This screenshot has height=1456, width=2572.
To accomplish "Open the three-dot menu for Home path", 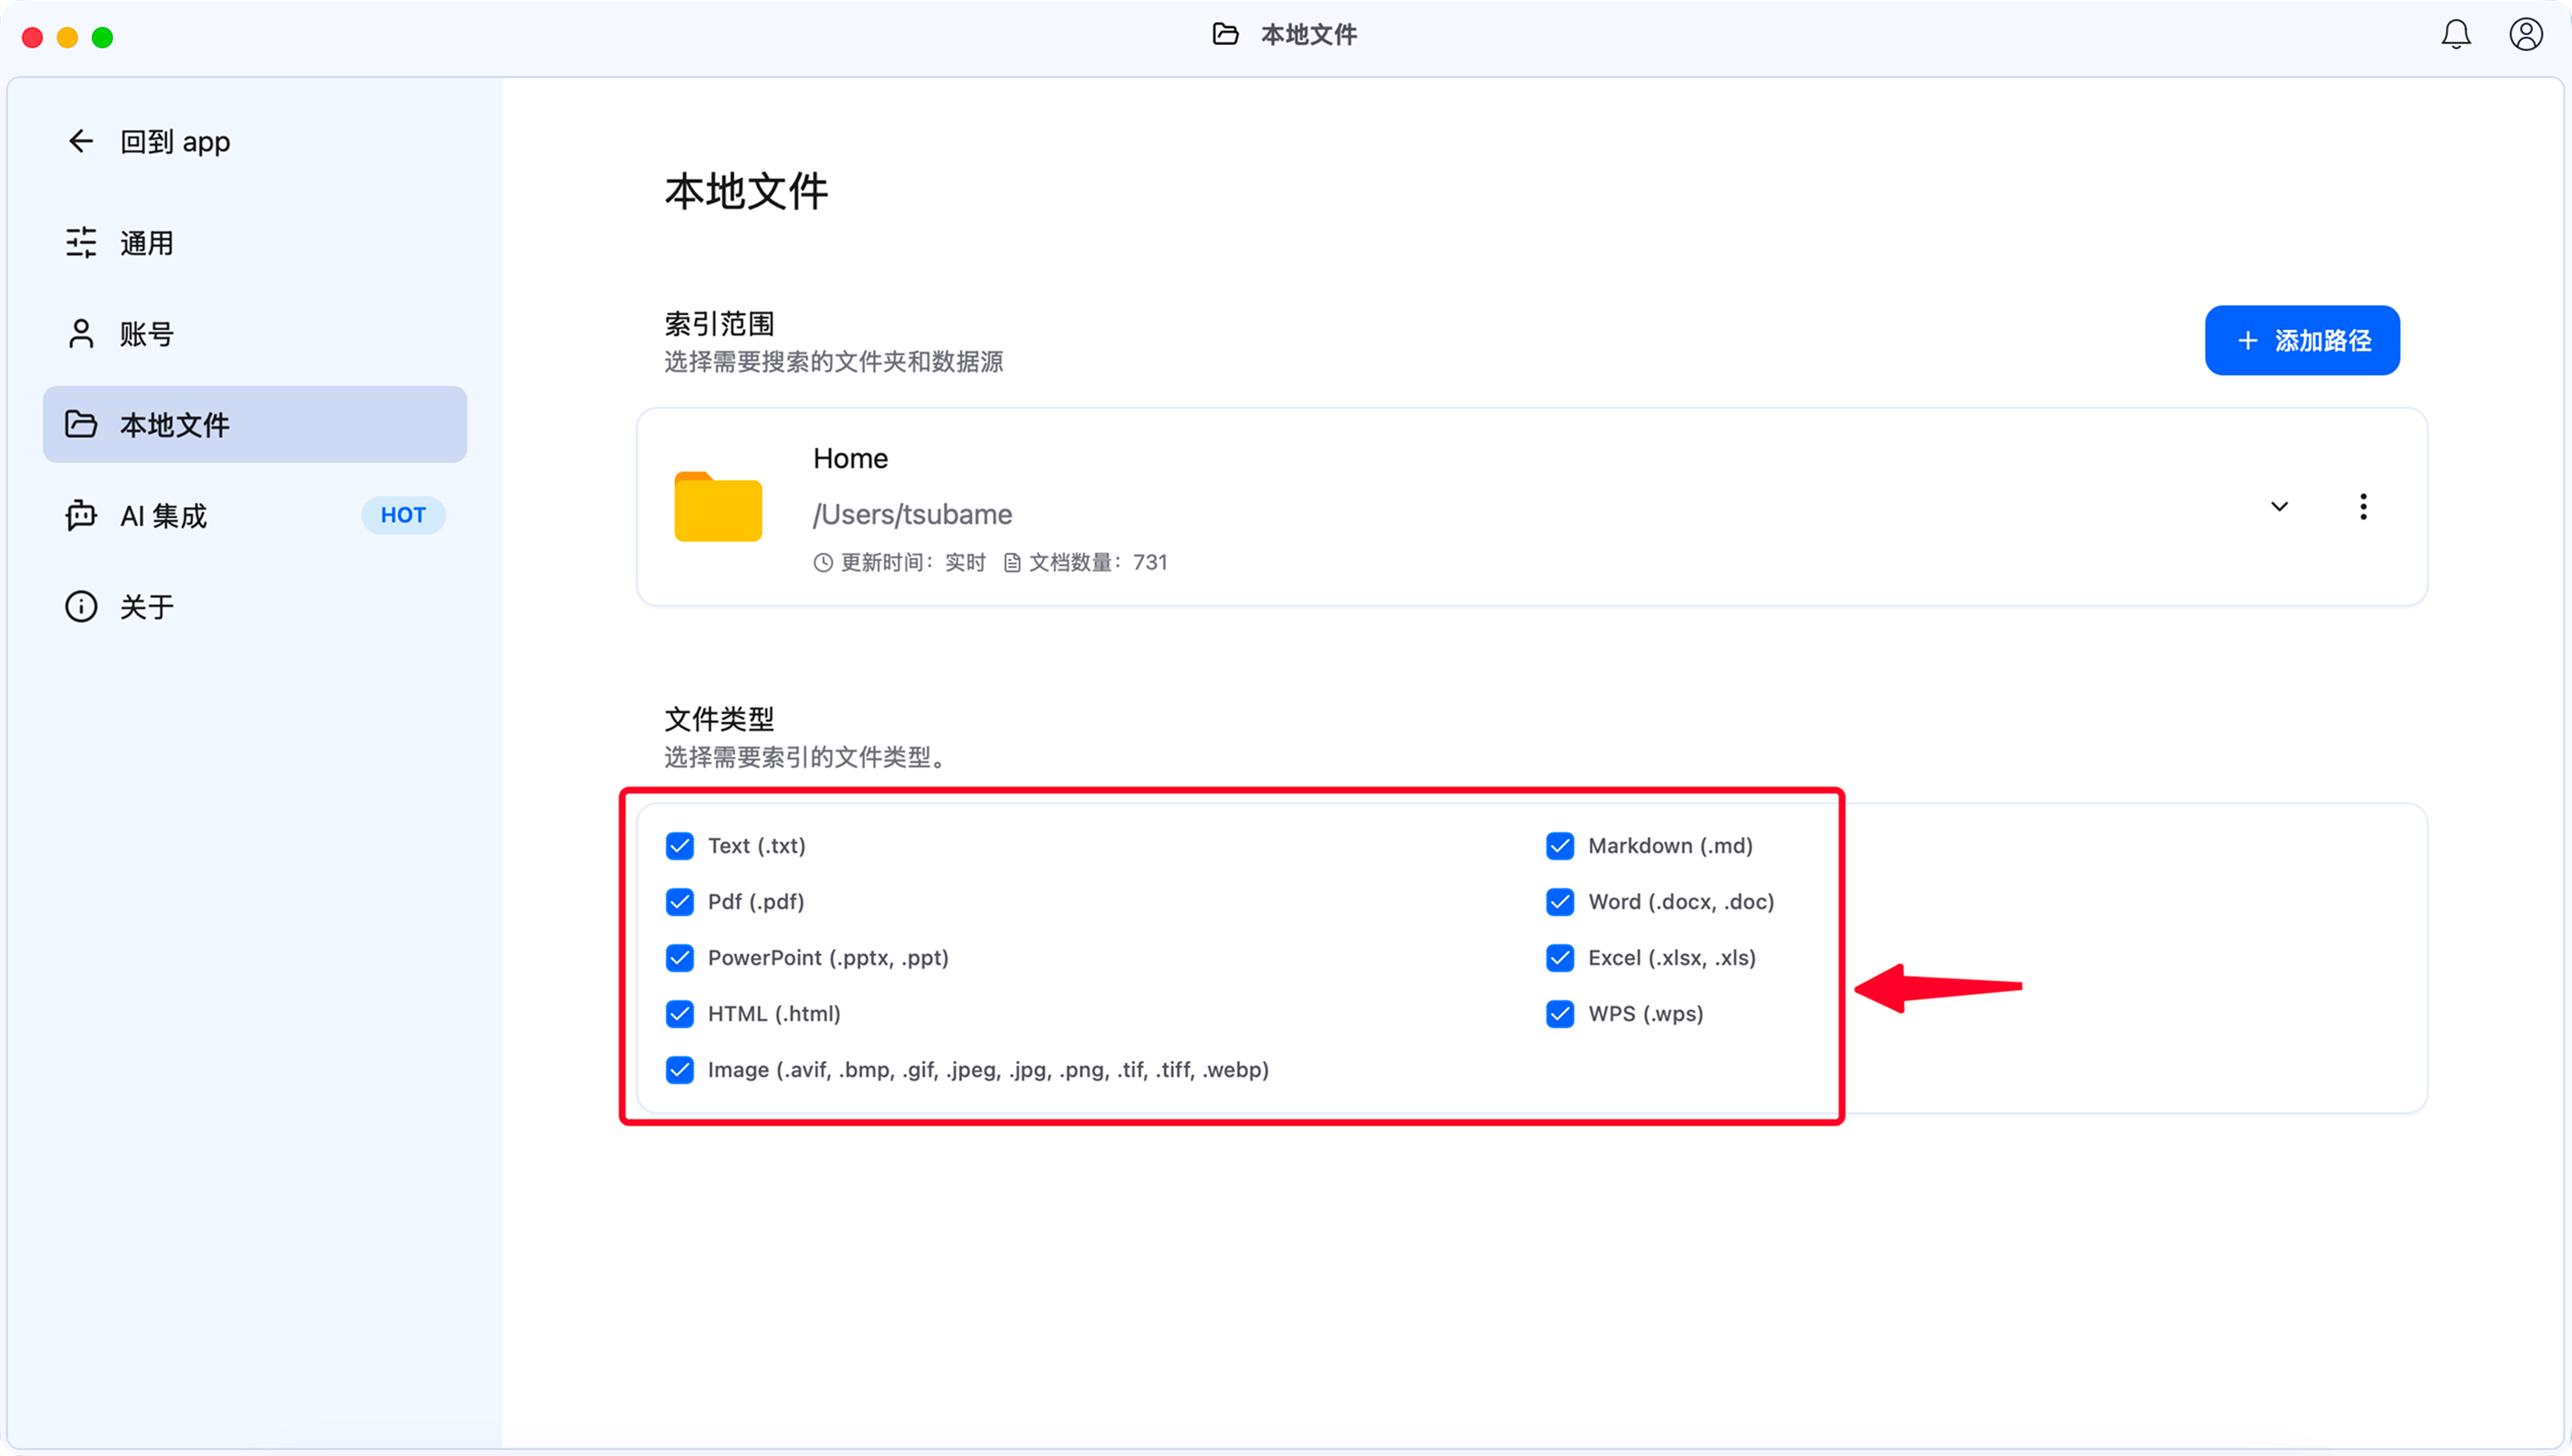I will [x=2363, y=507].
